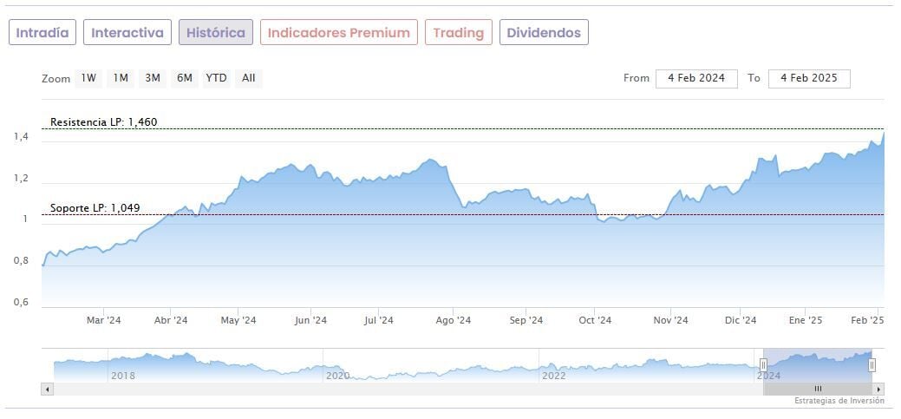Set zoom range to 1W

[x=88, y=78]
